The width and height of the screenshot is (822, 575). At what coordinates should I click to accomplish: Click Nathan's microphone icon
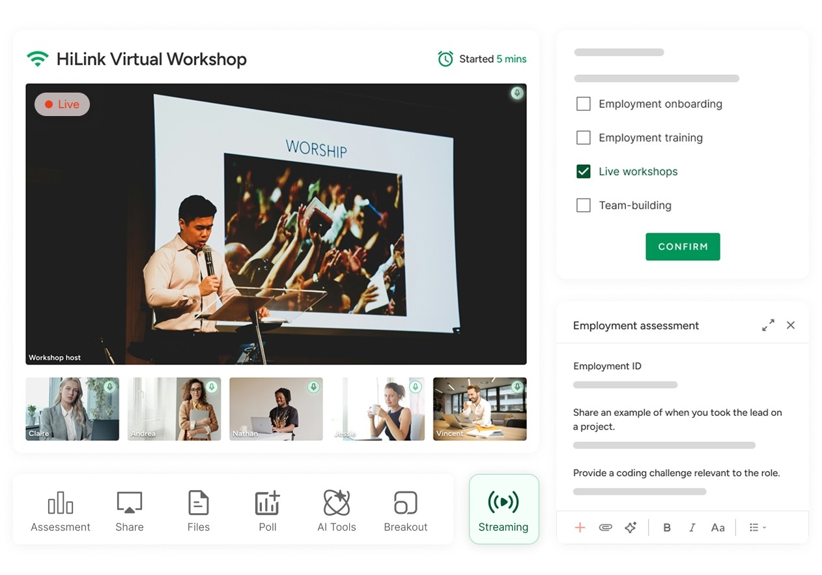(313, 387)
